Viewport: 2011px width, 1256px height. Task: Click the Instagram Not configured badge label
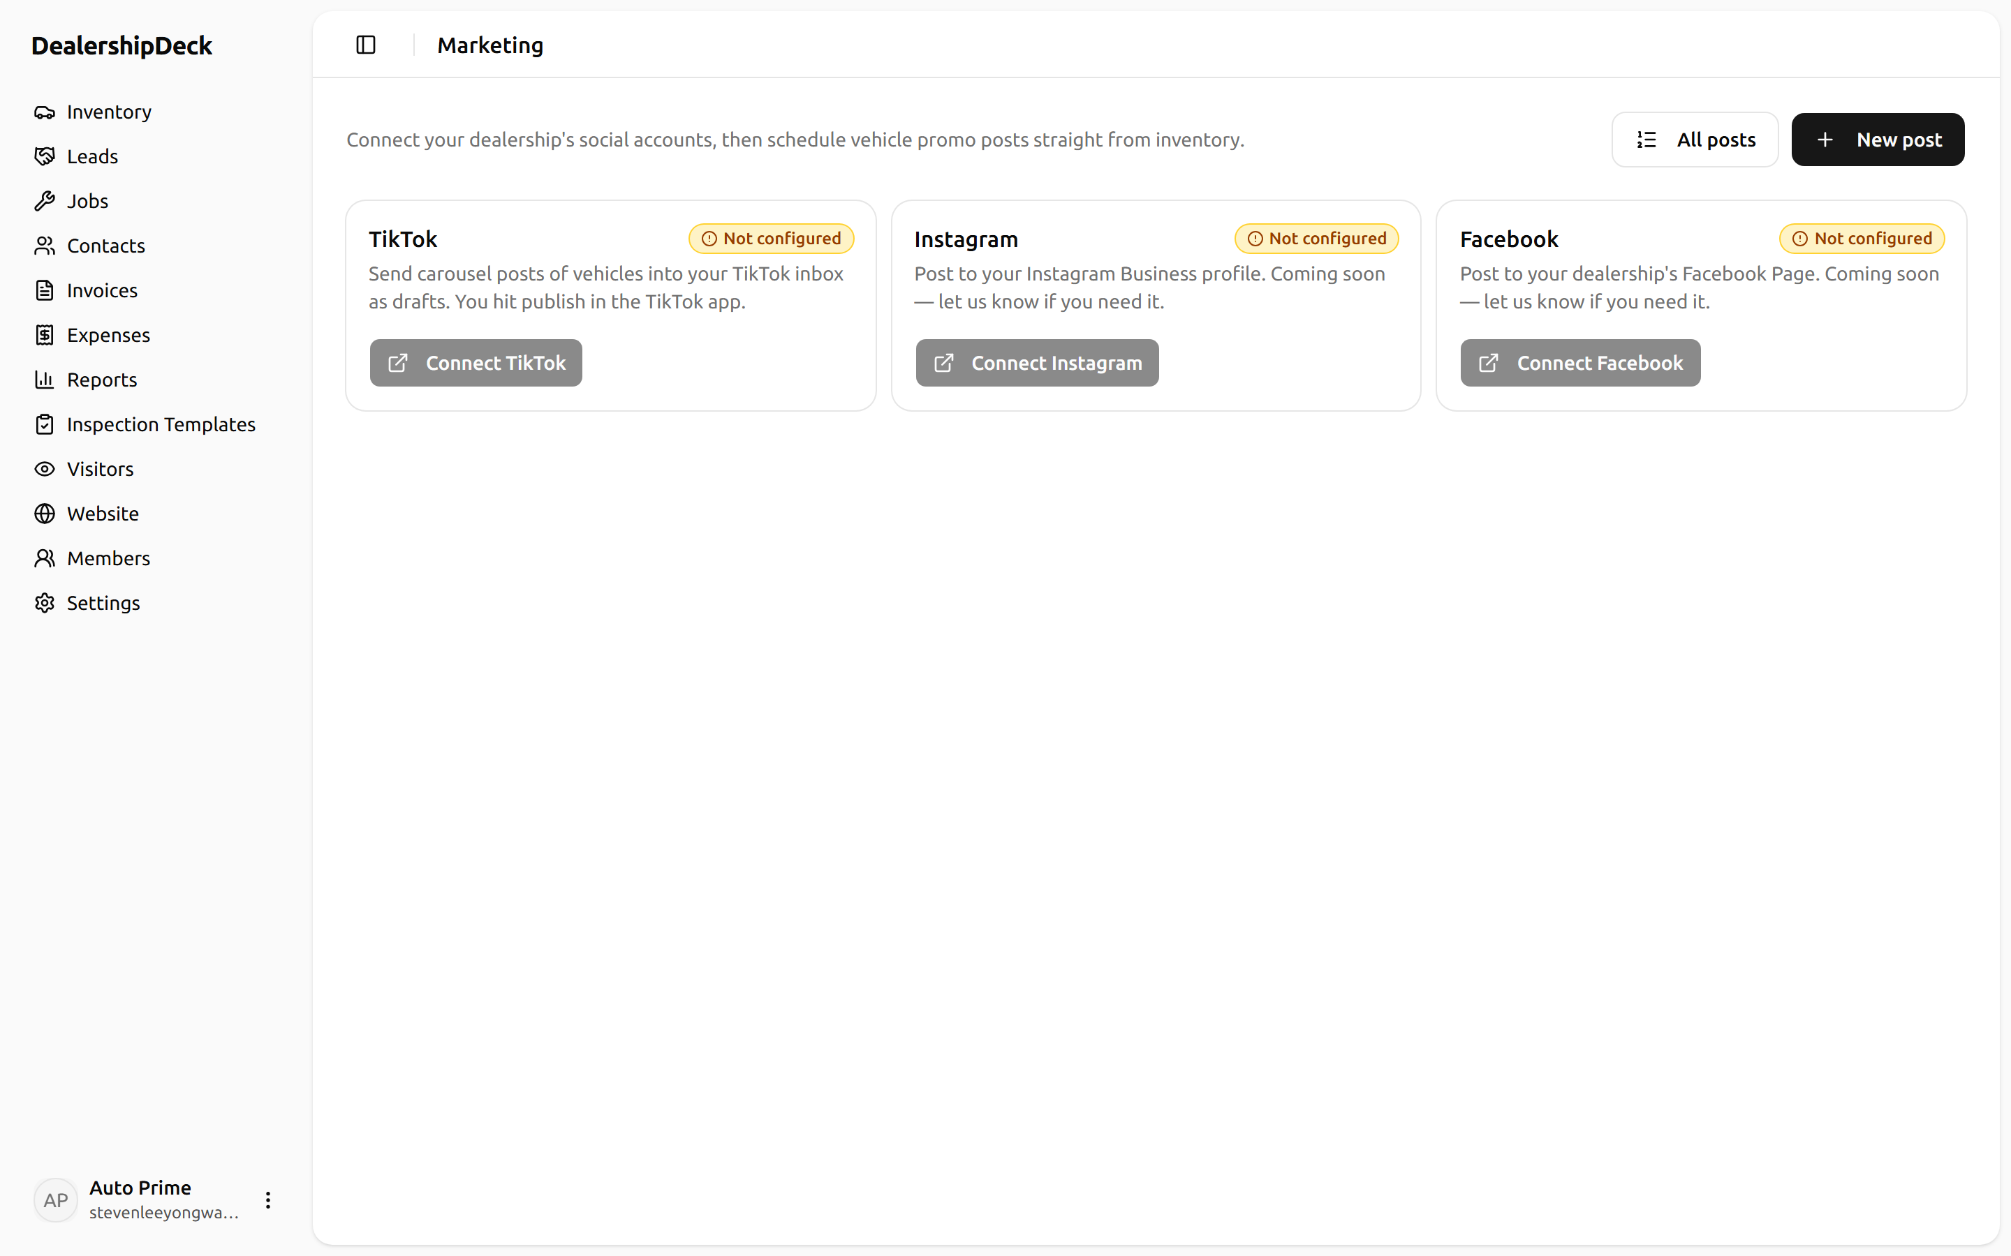(x=1328, y=239)
